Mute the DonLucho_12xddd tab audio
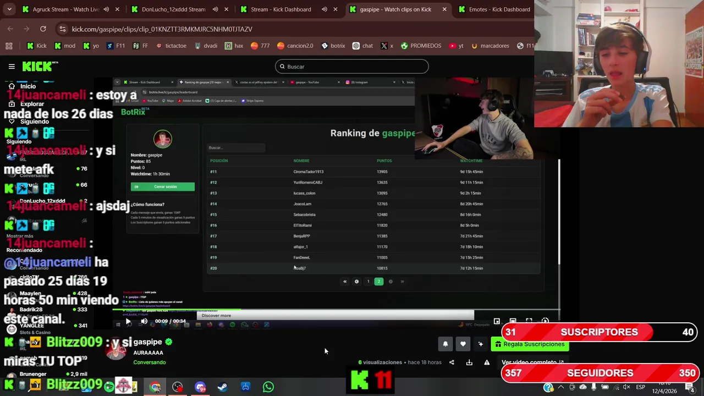 point(215,9)
